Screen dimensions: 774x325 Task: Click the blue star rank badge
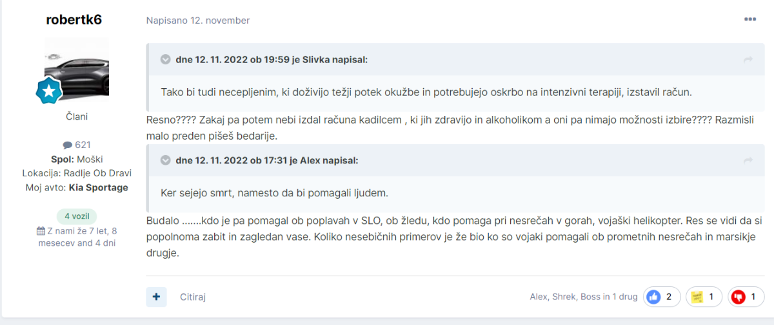pos(48,92)
